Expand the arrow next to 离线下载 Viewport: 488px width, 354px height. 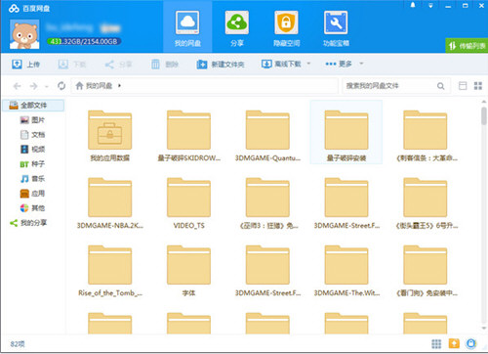click(x=308, y=64)
